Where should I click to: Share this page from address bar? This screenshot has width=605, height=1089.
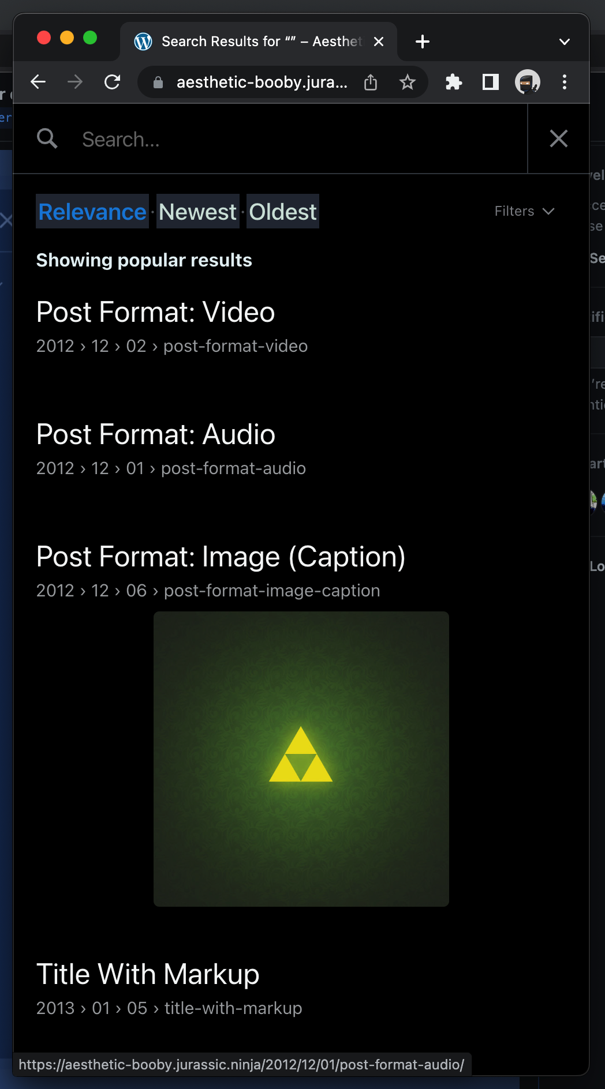pos(371,82)
